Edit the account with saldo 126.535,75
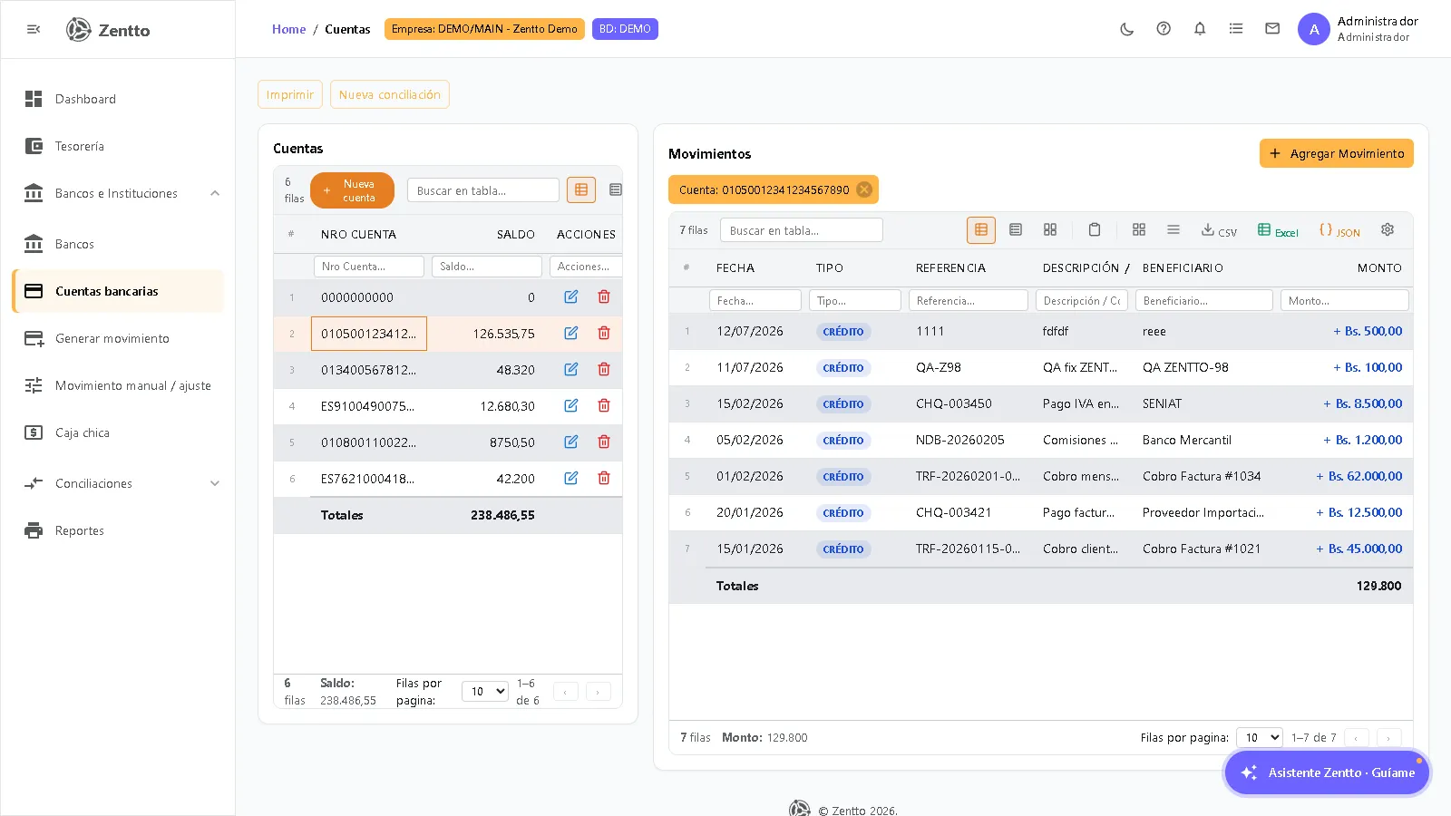 click(x=571, y=333)
